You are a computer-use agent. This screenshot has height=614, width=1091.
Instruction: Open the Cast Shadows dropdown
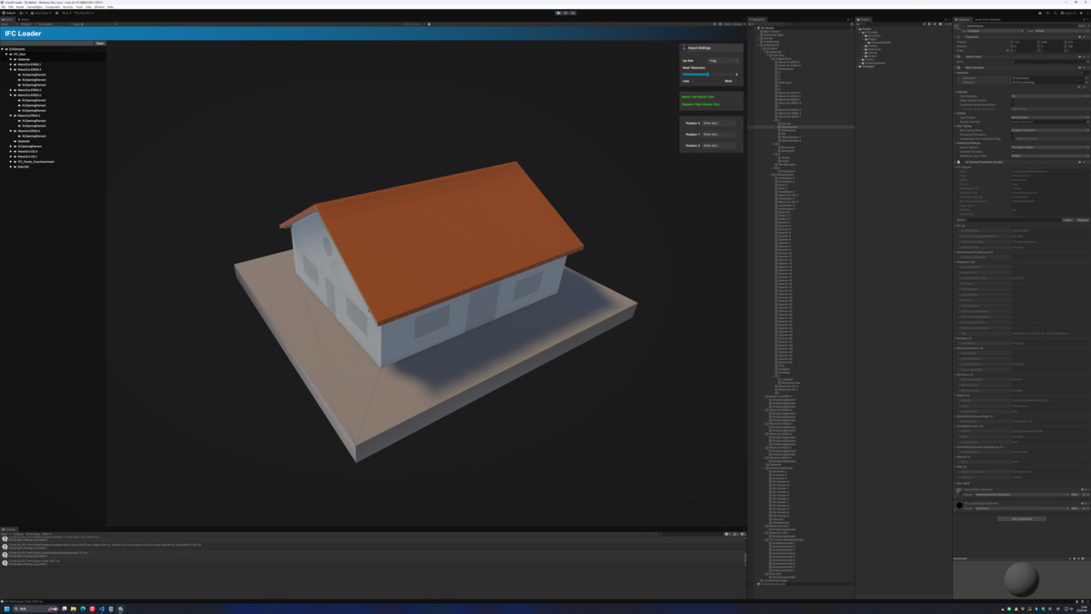pos(1049,96)
